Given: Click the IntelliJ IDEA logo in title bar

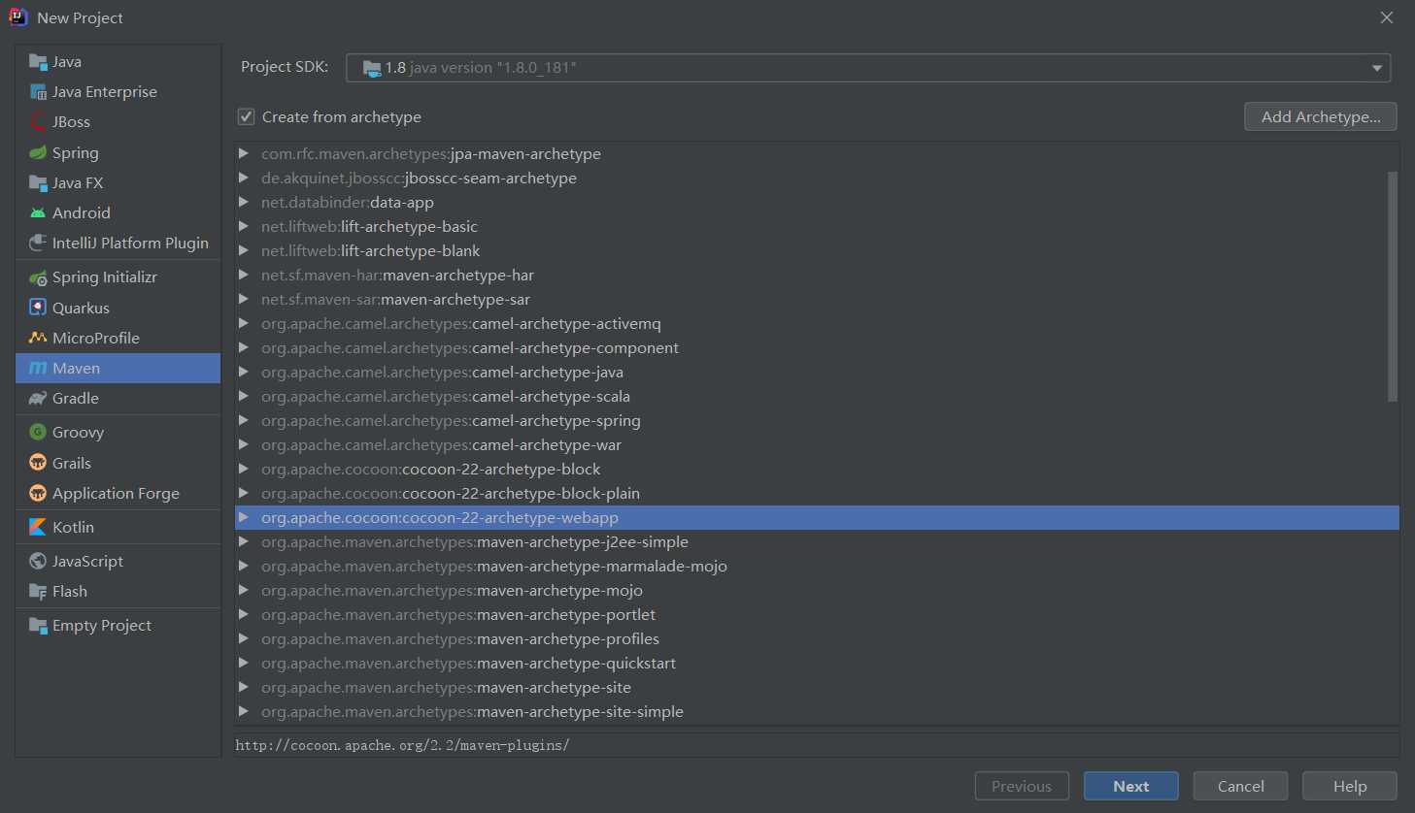Looking at the screenshot, I should pyautogui.click(x=18, y=17).
